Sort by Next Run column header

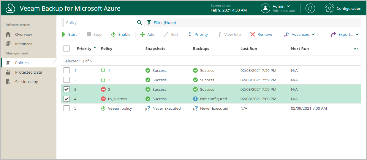[300, 49]
